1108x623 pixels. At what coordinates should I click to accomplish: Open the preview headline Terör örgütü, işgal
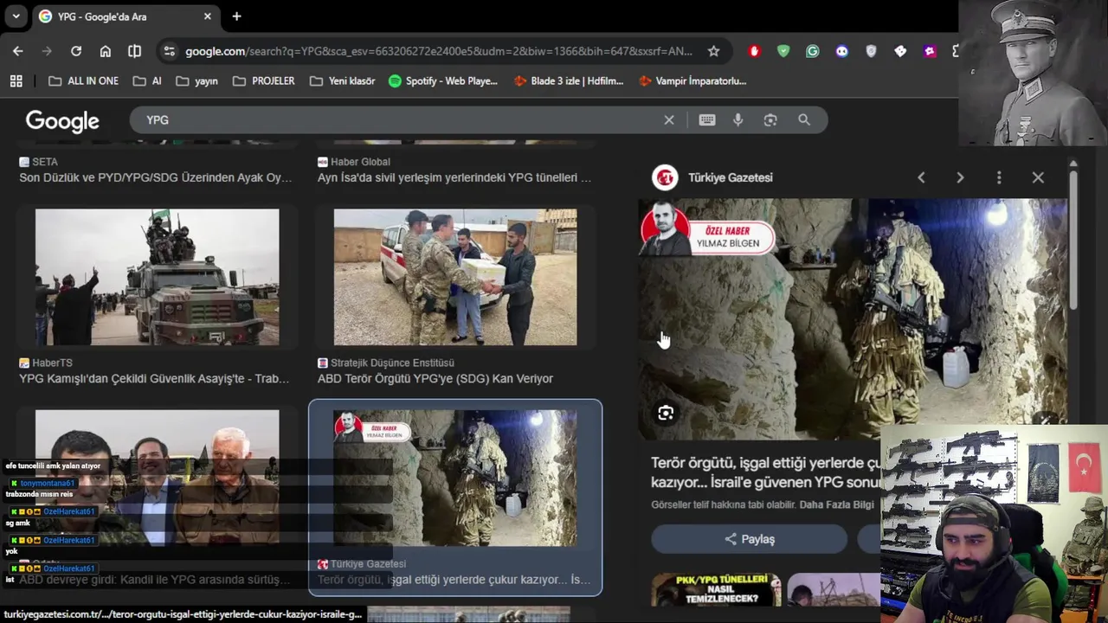coord(766,472)
